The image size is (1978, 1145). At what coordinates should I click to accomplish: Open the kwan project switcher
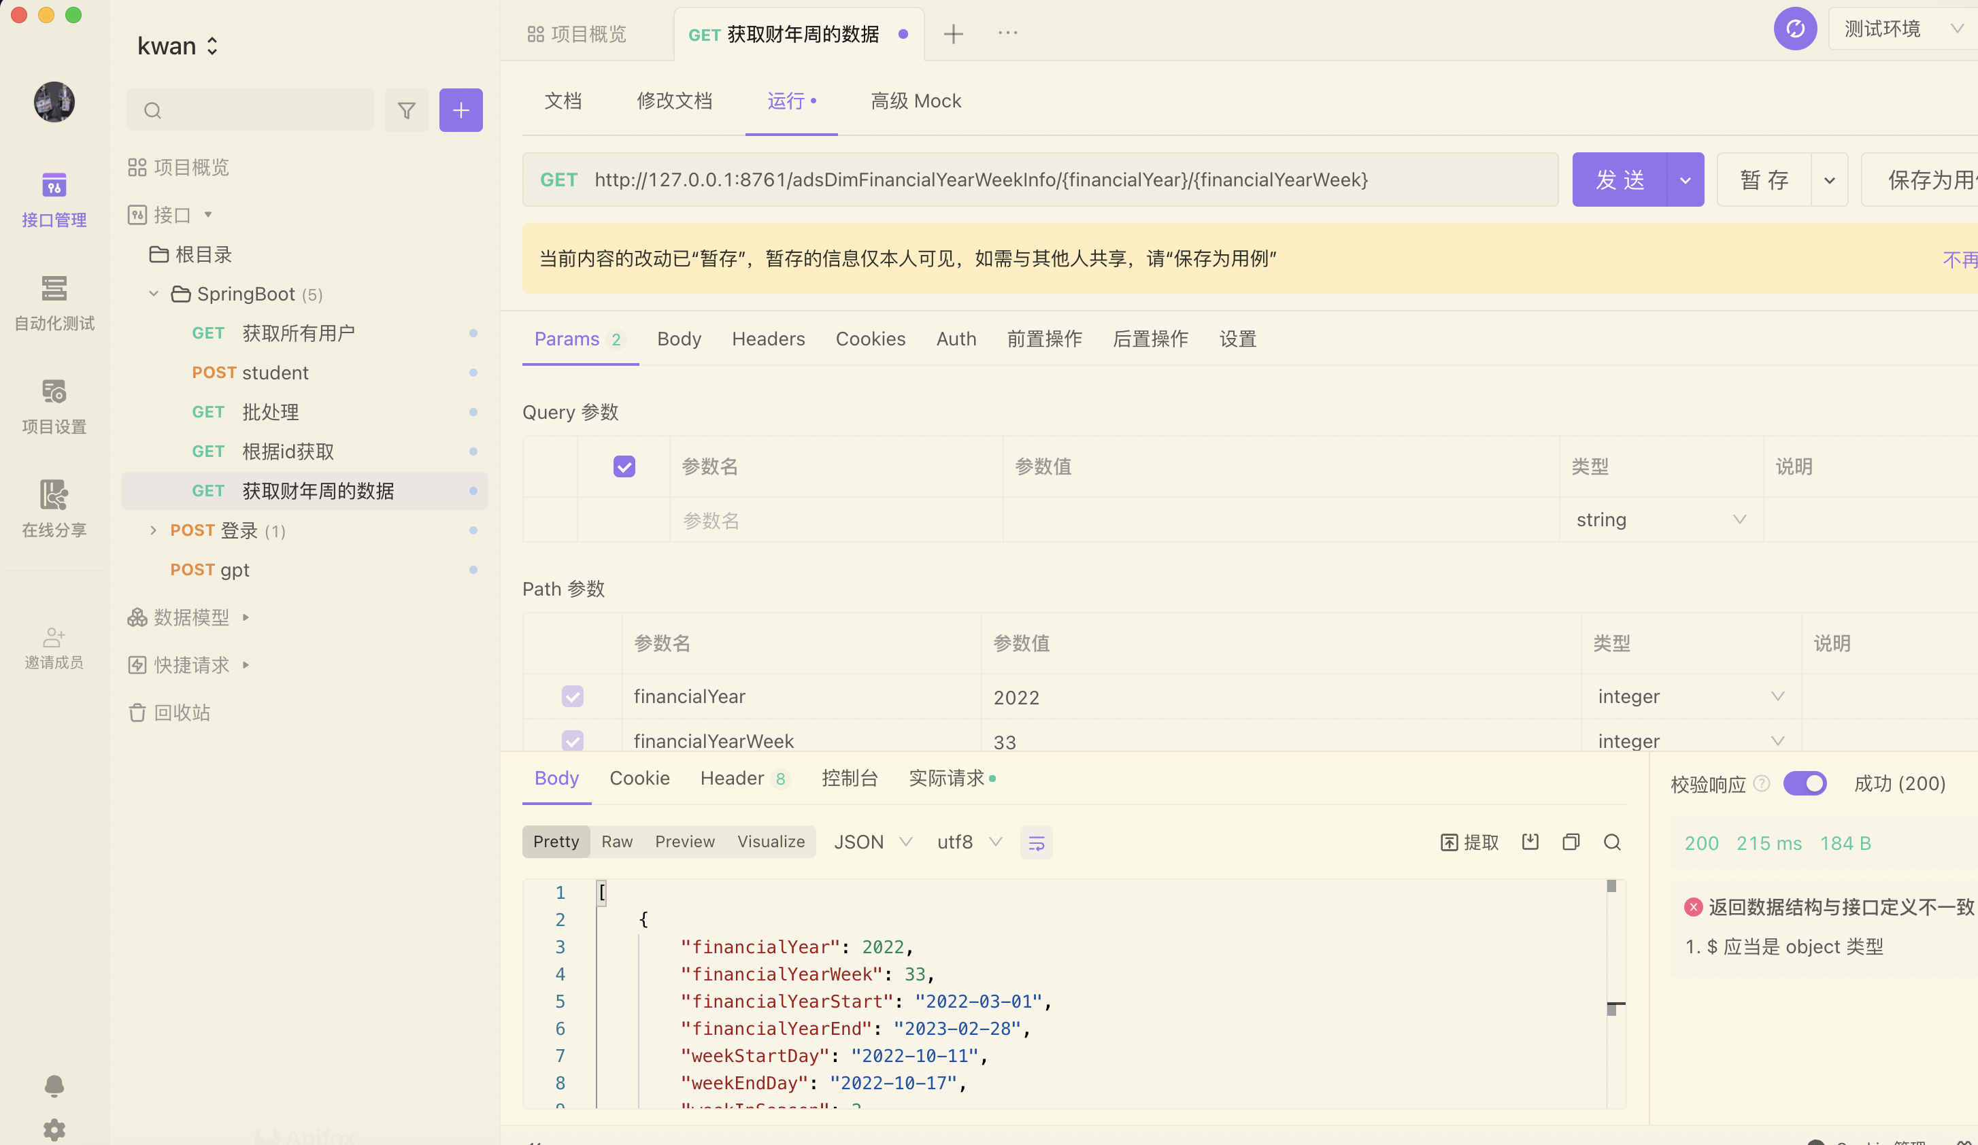point(178,46)
